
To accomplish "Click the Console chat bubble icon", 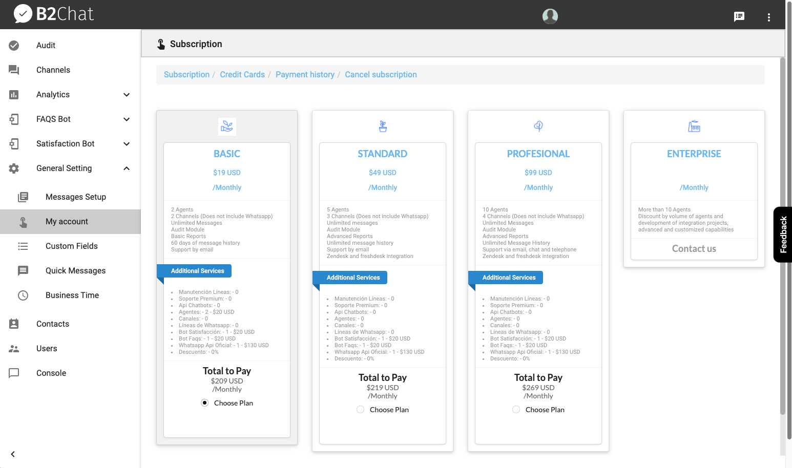I will click(14, 373).
